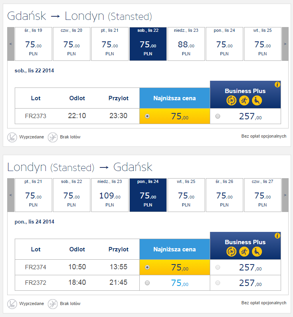Viewport: 293px width, 317px height.
Task: Pick outbound date pt., lis 21
Action: (109, 44)
